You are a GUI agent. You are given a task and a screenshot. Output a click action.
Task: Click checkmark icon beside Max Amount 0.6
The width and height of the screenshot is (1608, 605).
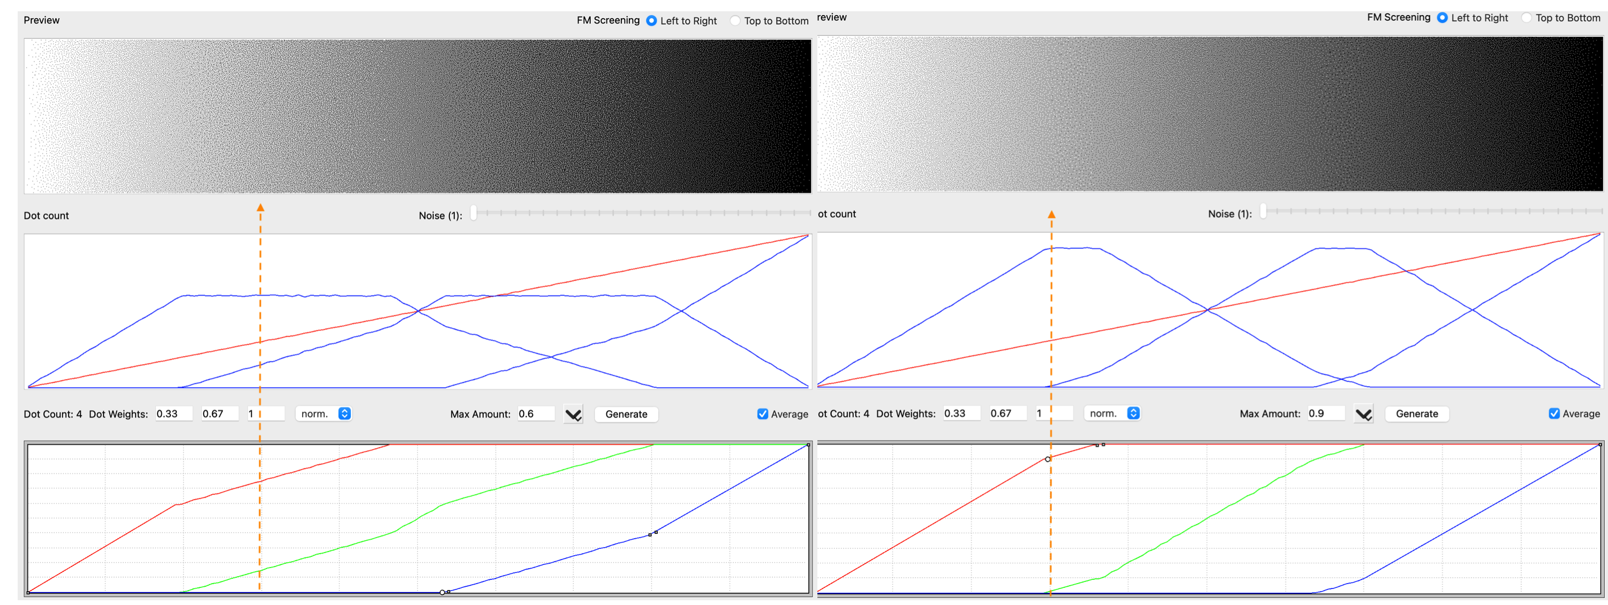click(x=573, y=414)
